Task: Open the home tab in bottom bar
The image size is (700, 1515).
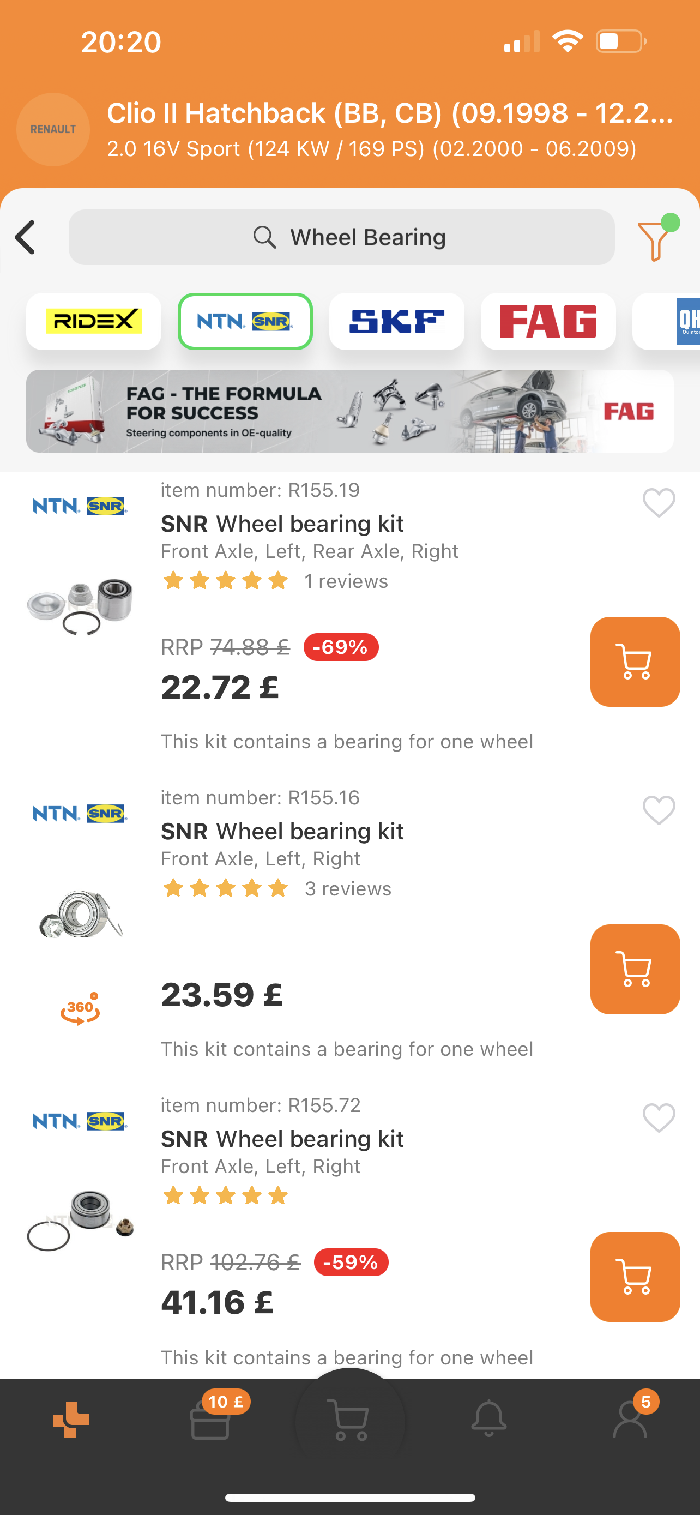Action: [x=70, y=1420]
